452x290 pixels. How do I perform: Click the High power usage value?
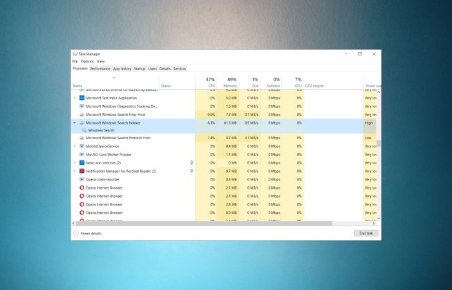coord(369,123)
